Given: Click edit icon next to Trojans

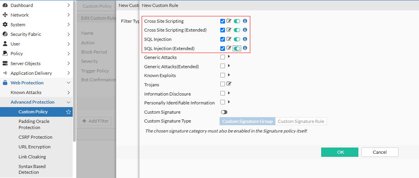Looking at the screenshot, I should click(229, 84).
